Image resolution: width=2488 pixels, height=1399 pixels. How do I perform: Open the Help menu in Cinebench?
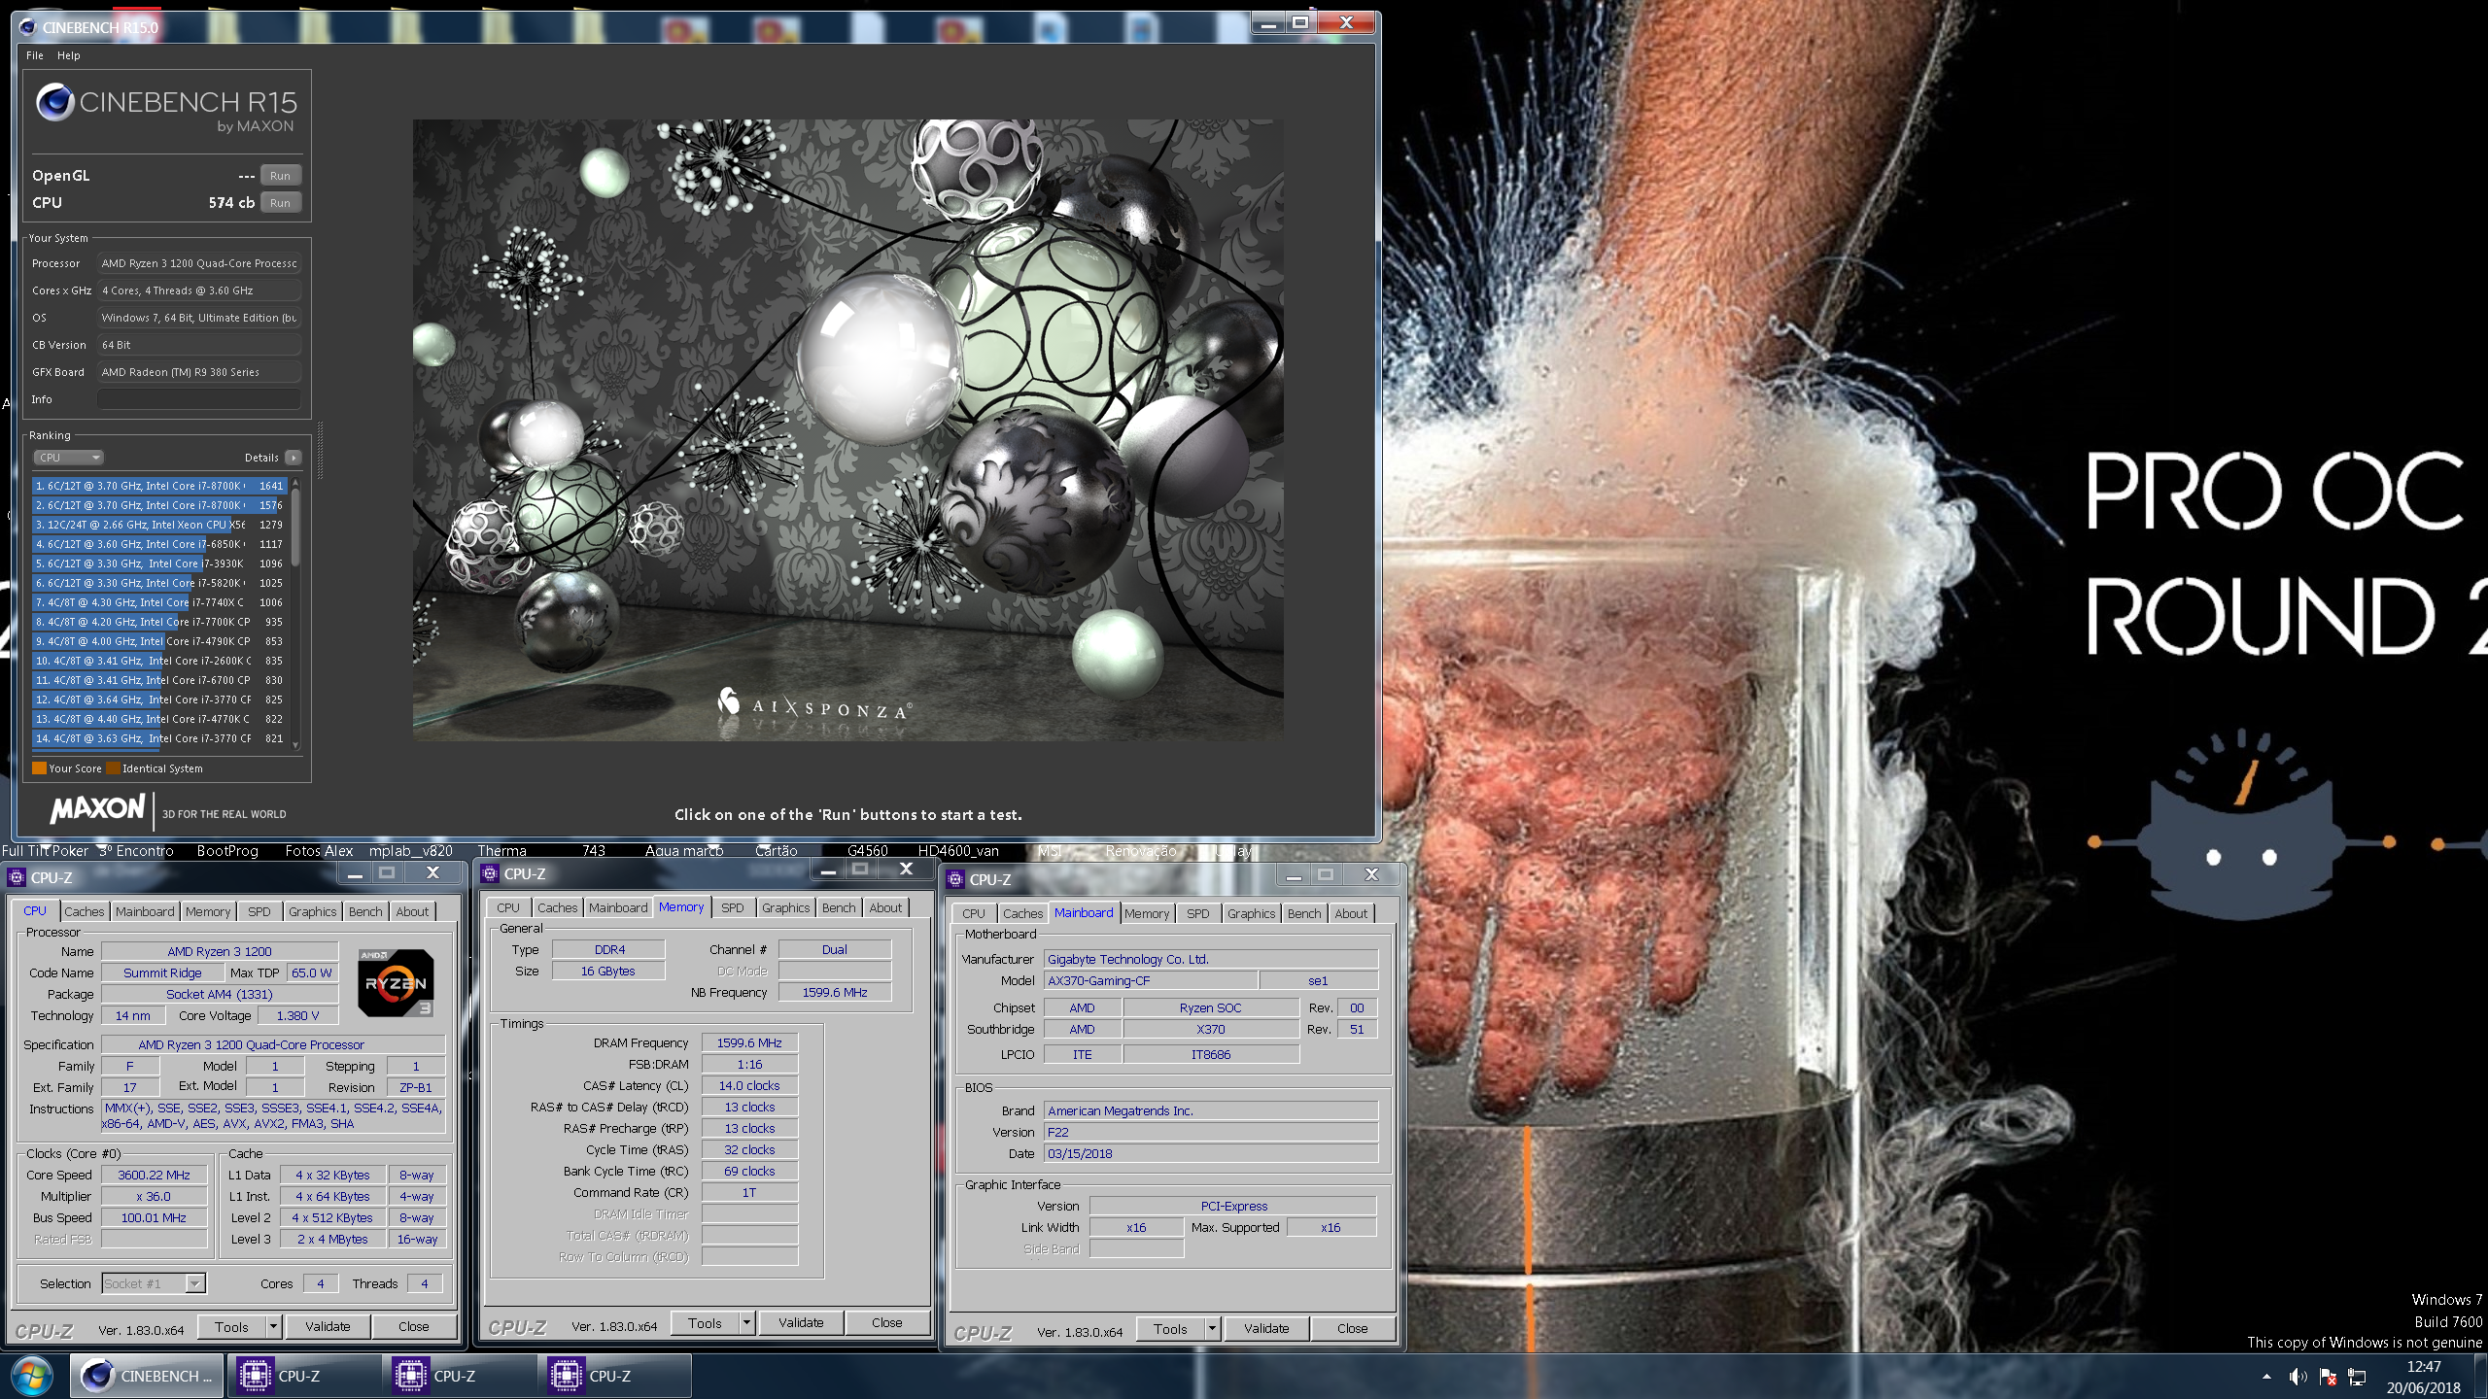[x=68, y=55]
